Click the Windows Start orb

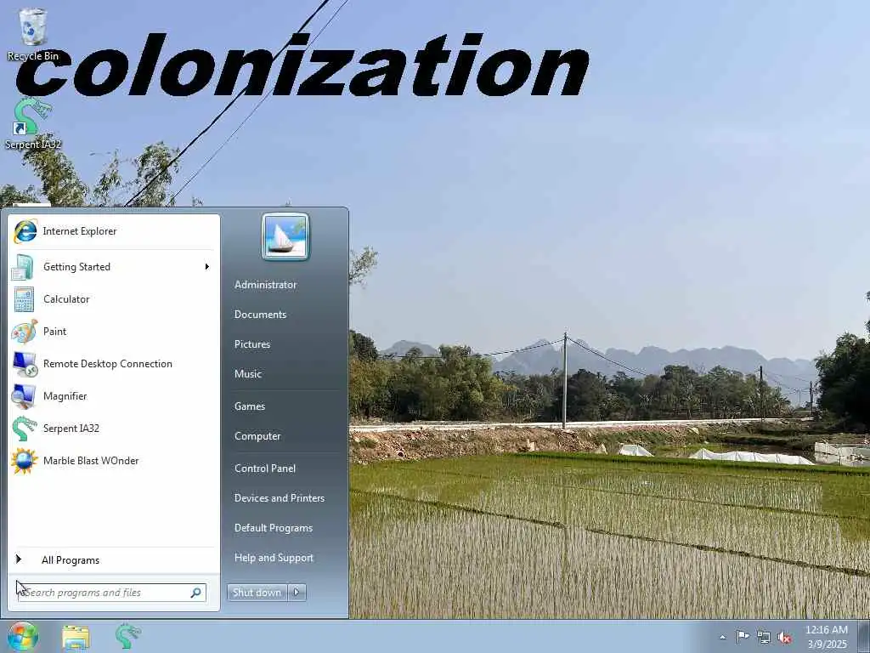point(23,636)
